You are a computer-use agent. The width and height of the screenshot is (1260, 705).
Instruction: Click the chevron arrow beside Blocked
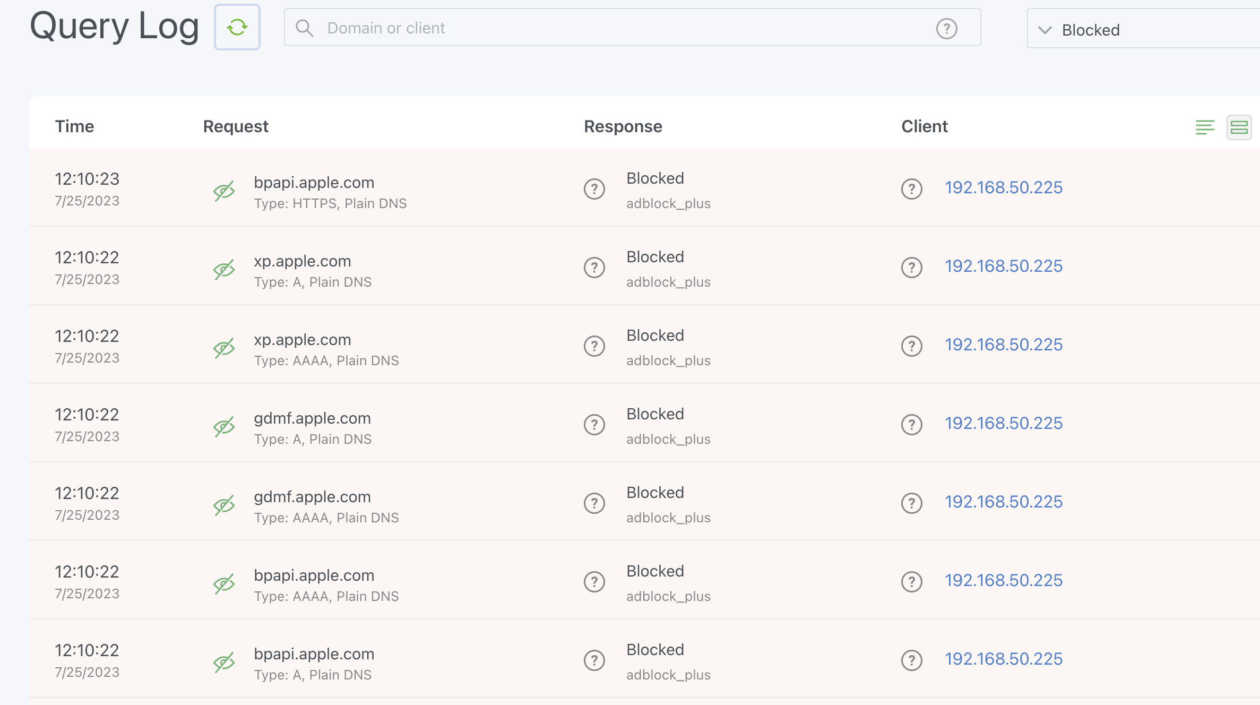point(1045,30)
